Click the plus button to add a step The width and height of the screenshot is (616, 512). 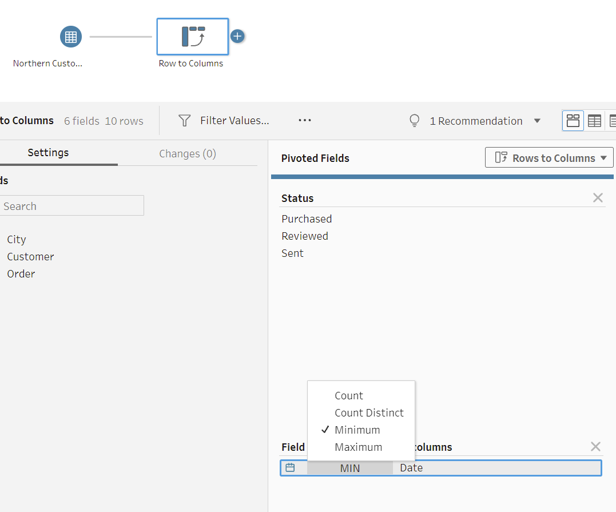[x=237, y=35]
